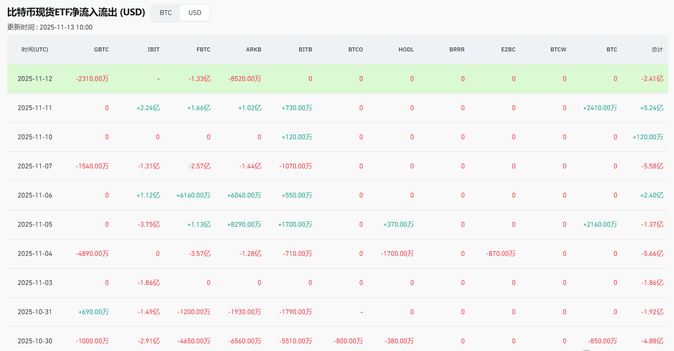Select the -870.00万 EZBC value
Screen dimensions: 674x351
tap(501, 253)
